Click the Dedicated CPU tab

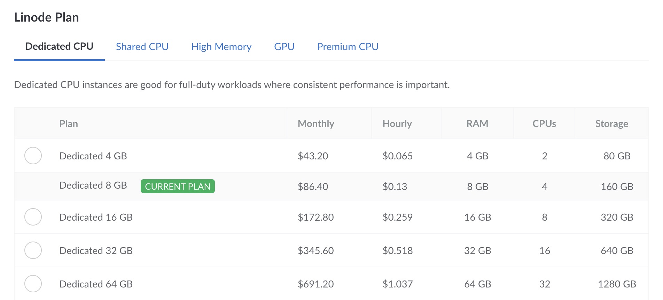(x=59, y=47)
